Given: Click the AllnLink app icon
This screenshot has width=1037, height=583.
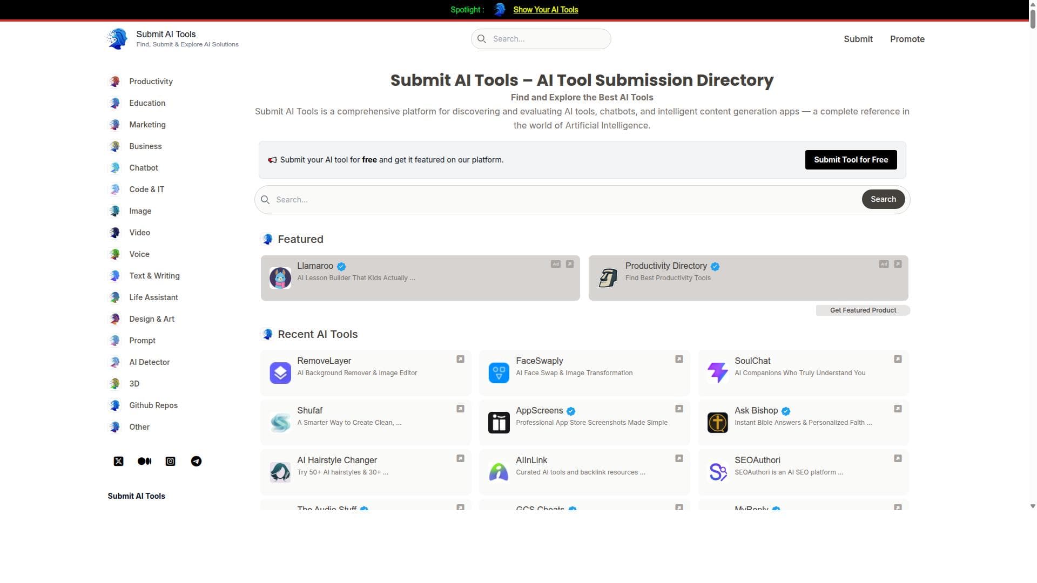Looking at the screenshot, I should click(x=499, y=472).
